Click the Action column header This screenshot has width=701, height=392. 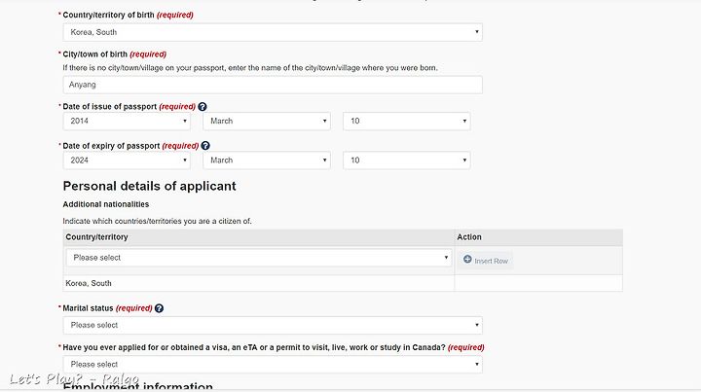point(469,237)
